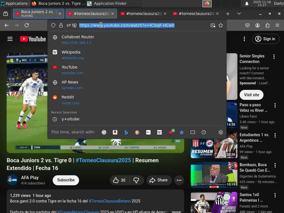
Task: Click the Firefox icon in system panel
Action: pos(207,4)
